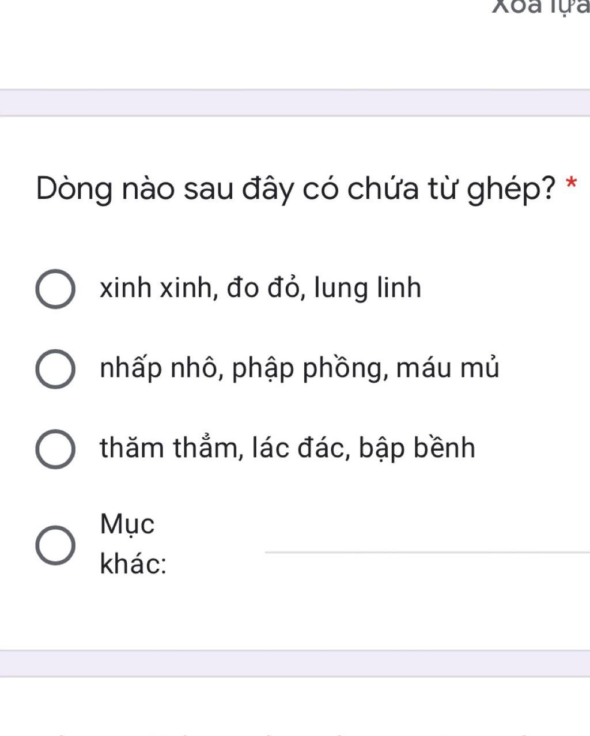Click the option text 'thăm thẳm, lác đác, bập bềnh'
Screen dimensions: 590x736
288,448
